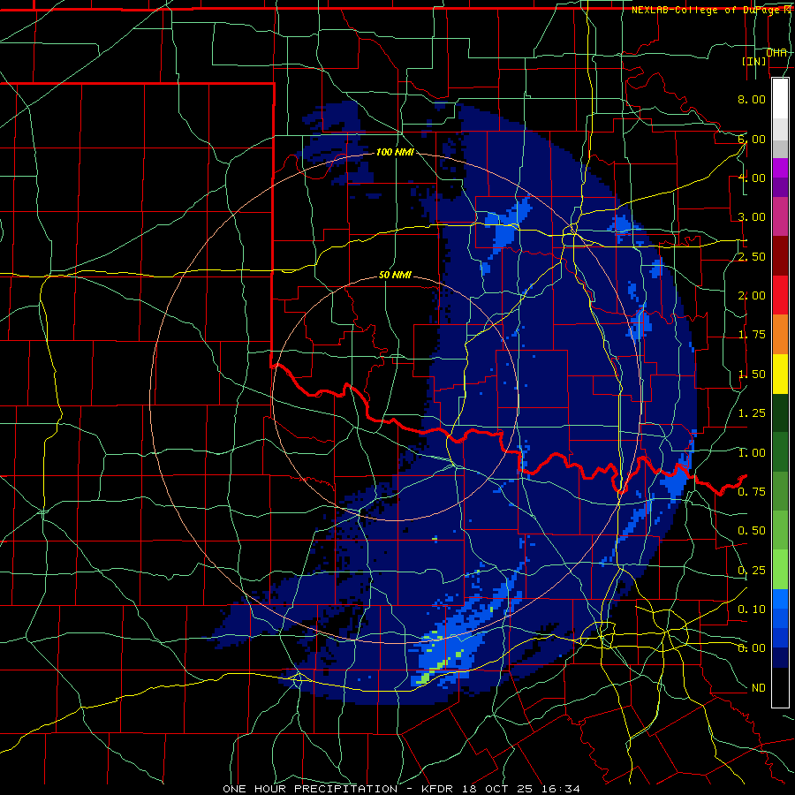The width and height of the screenshot is (795, 795).
Task: Click the 16:34 time stamp
Action: [560, 789]
